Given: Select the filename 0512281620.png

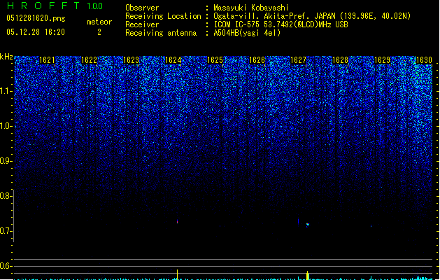Looking at the screenshot, I should pos(36,18).
